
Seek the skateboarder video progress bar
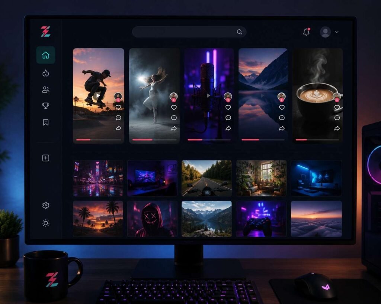pyautogui.click(x=98, y=140)
